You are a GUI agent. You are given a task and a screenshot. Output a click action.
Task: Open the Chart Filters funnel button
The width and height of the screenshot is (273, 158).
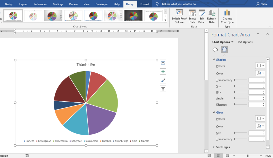coord(163,89)
